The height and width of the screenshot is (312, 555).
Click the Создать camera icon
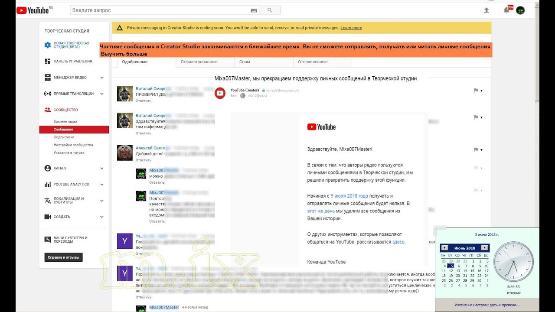48,217
